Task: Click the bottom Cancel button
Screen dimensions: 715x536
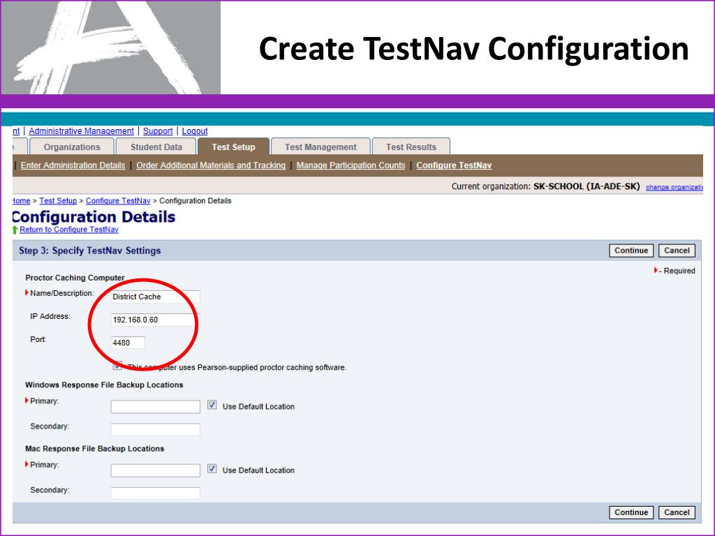Action: pyautogui.click(x=677, y=512)
